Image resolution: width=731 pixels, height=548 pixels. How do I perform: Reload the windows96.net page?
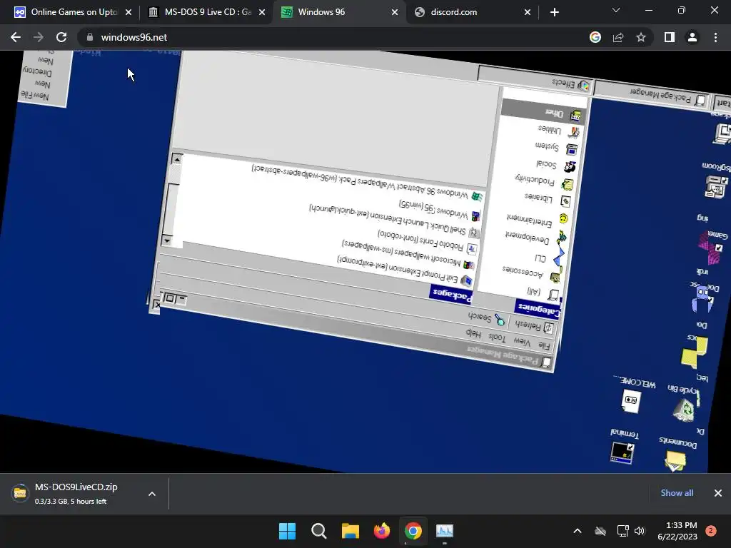[61, 37]
